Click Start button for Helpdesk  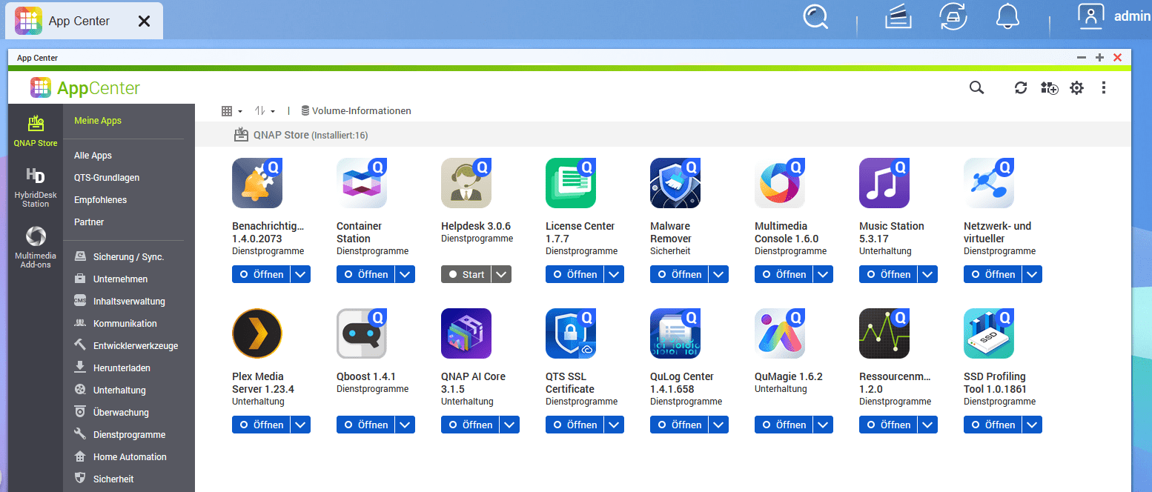point(466,274)
